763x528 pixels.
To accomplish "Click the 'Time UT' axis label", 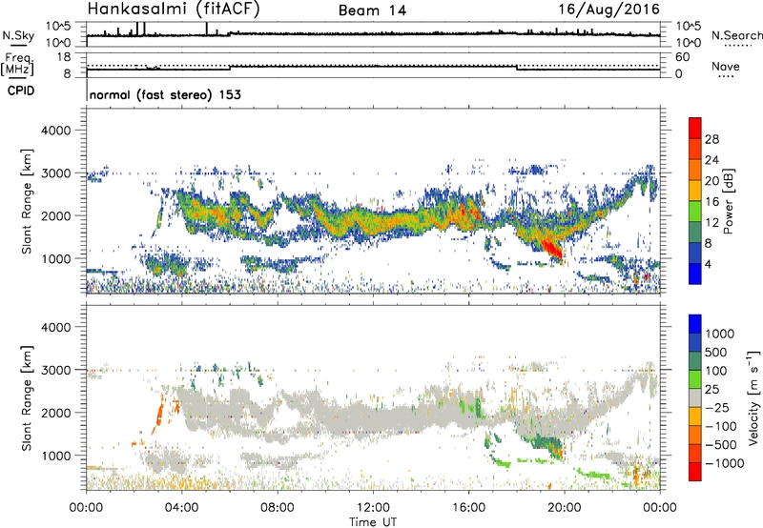I will (373, 522).
